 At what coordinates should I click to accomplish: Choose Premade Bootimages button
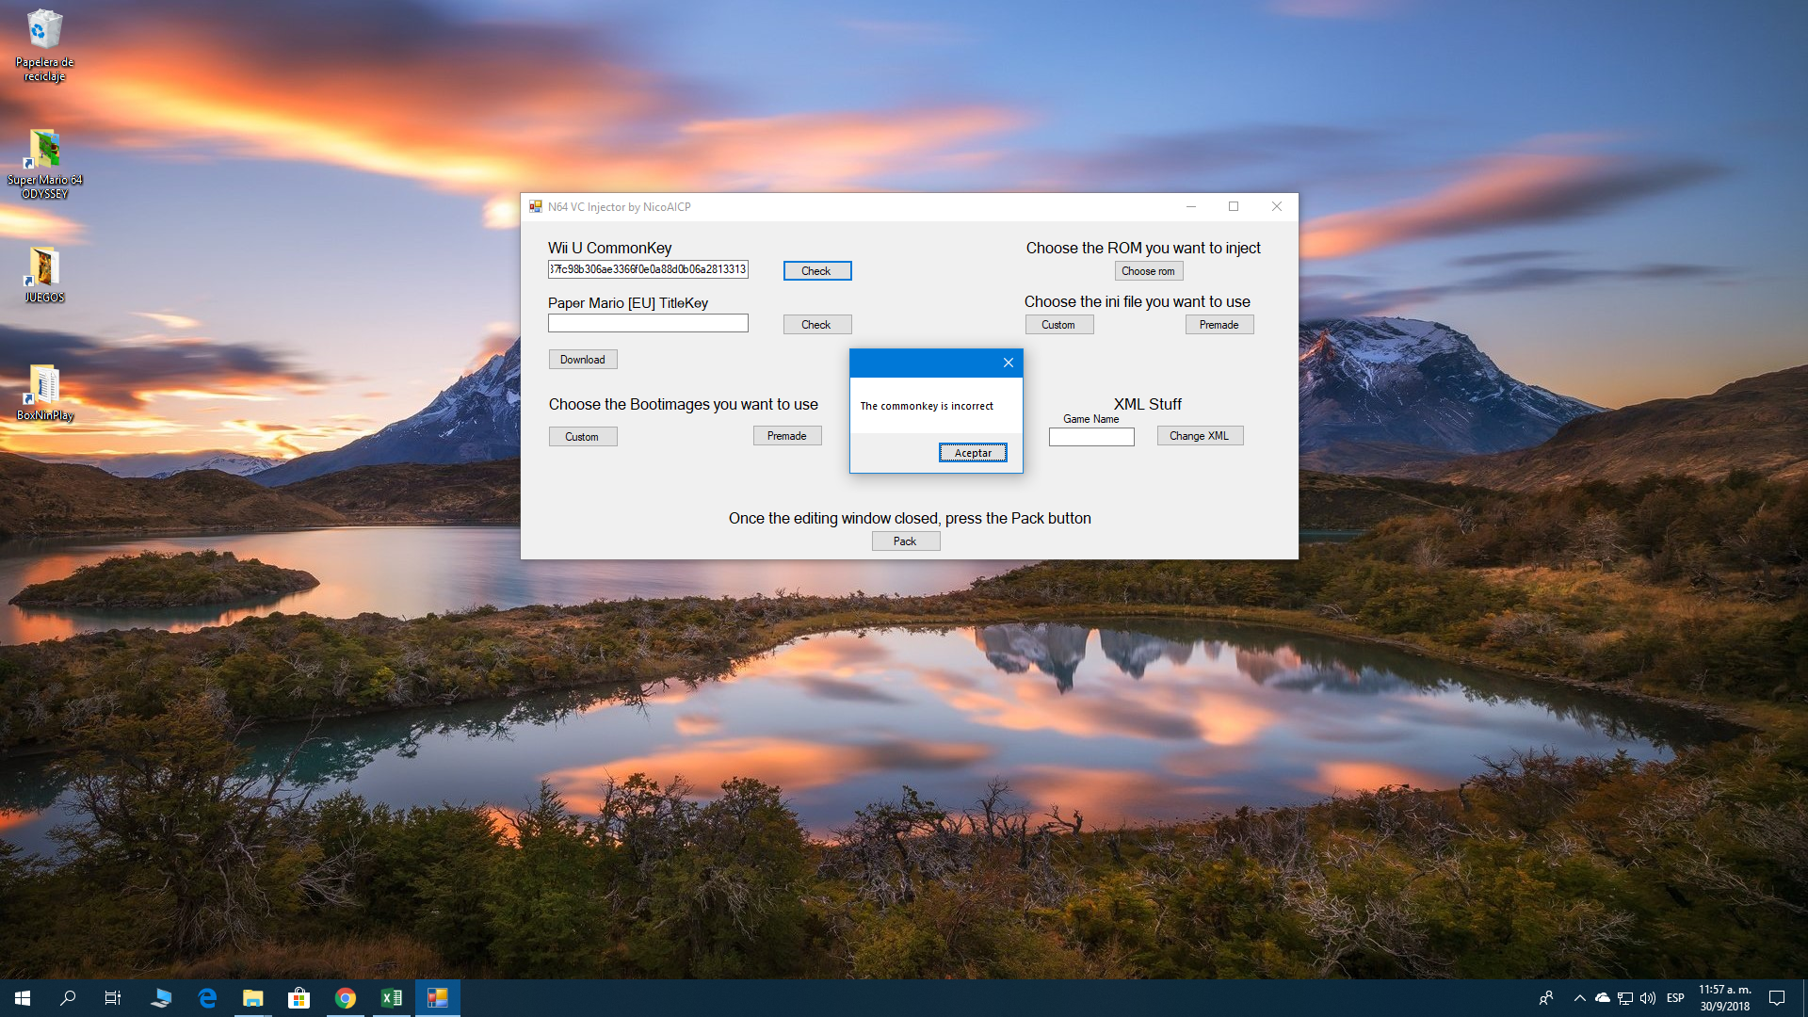787,436
